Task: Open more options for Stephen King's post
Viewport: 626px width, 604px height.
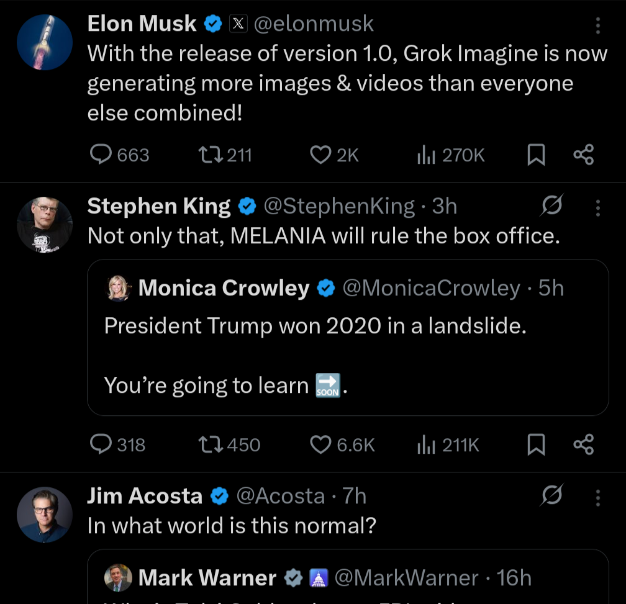Action: (598, 207)
